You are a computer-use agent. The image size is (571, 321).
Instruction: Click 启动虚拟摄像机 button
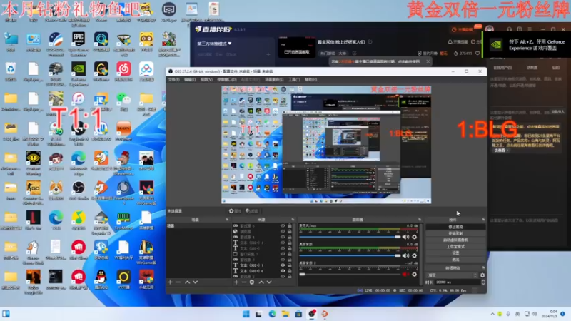click(x=455, y=240)
